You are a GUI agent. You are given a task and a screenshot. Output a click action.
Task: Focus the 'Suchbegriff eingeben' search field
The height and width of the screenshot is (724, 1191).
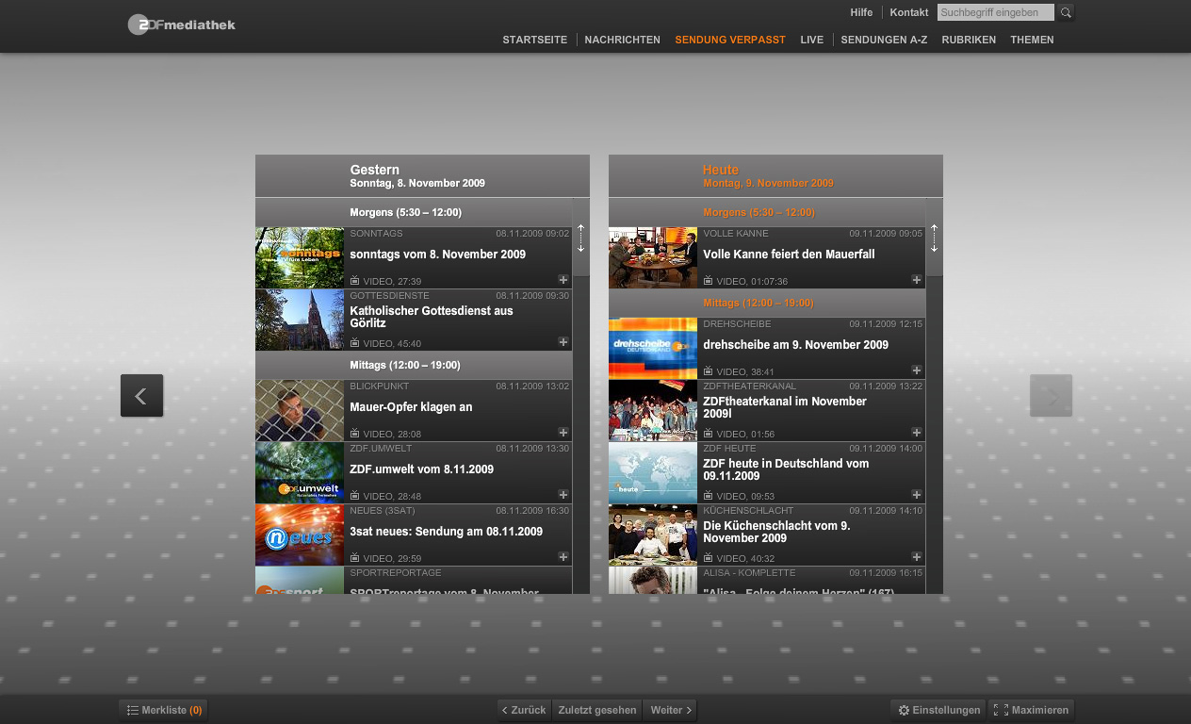tap(995, 13)
